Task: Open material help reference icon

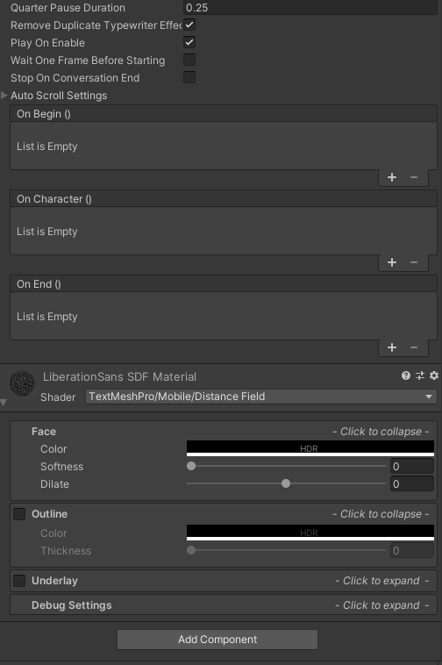Action: pos(406,375)
